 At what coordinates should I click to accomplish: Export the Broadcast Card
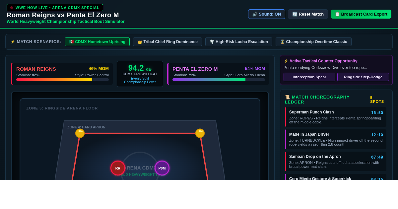pos(361,14)
